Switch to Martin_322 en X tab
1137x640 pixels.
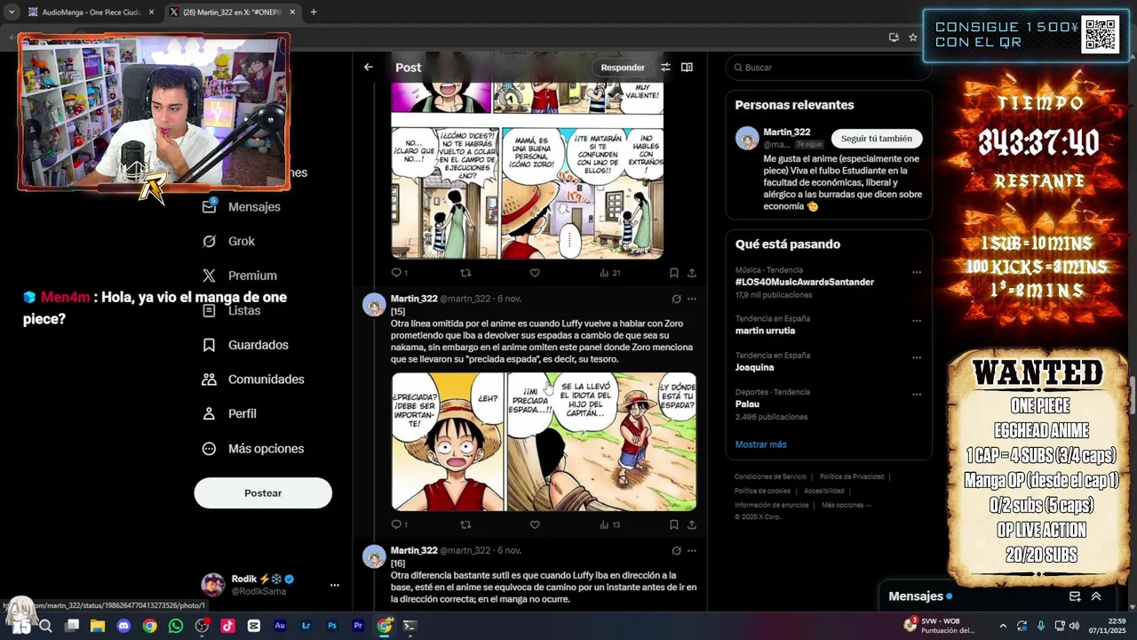click(x=234, y=12)
